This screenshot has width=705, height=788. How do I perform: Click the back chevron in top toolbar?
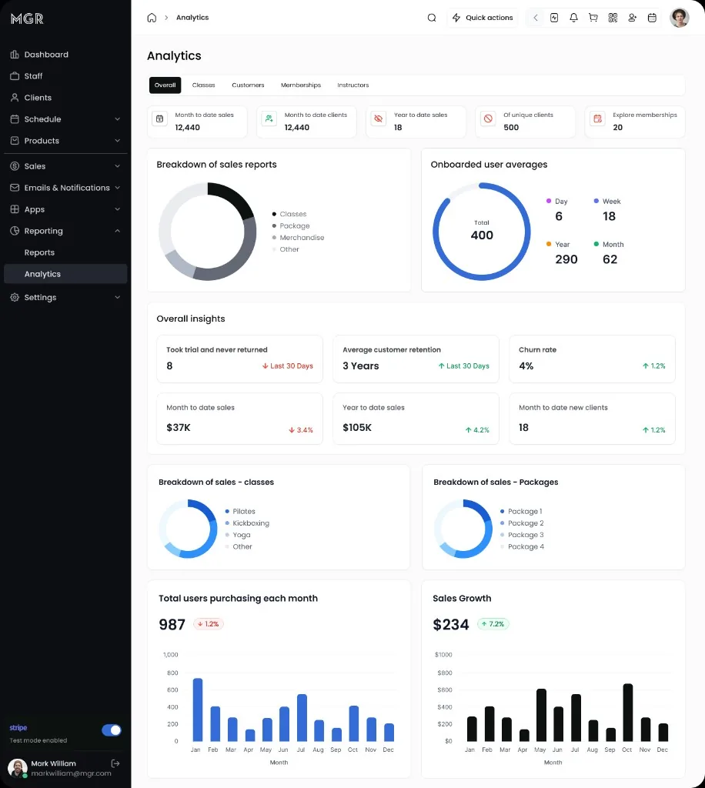click(x=536, y=18)
